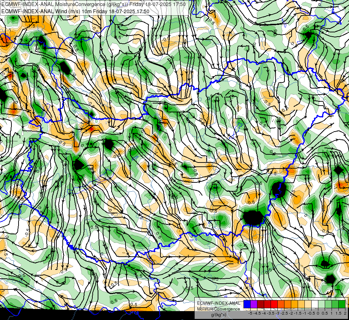The width and height of the screenshot is (349, 320).
Task: Click the legend tick value 2
Action: 345,313
